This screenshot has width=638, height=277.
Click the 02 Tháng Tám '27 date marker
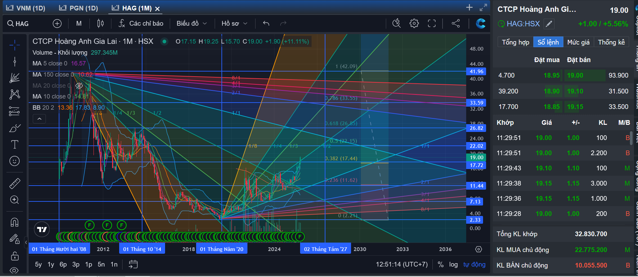[325, 249]
